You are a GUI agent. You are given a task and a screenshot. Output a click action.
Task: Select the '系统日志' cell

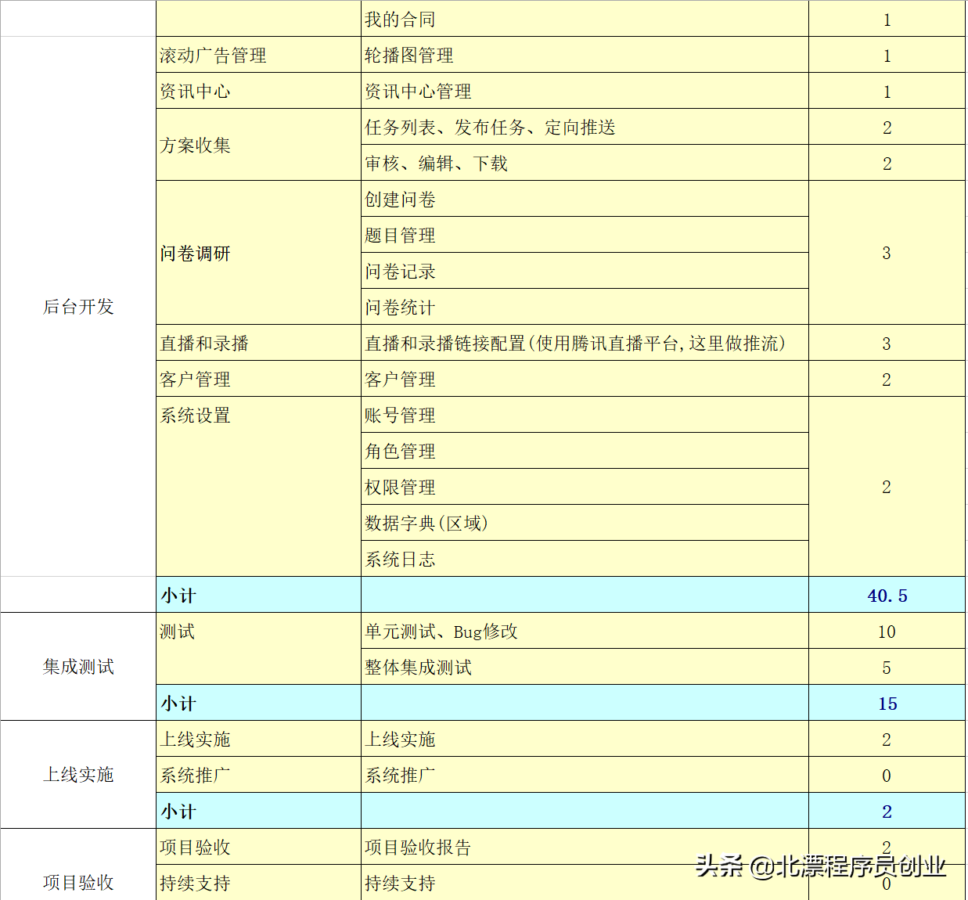(585, 559)
